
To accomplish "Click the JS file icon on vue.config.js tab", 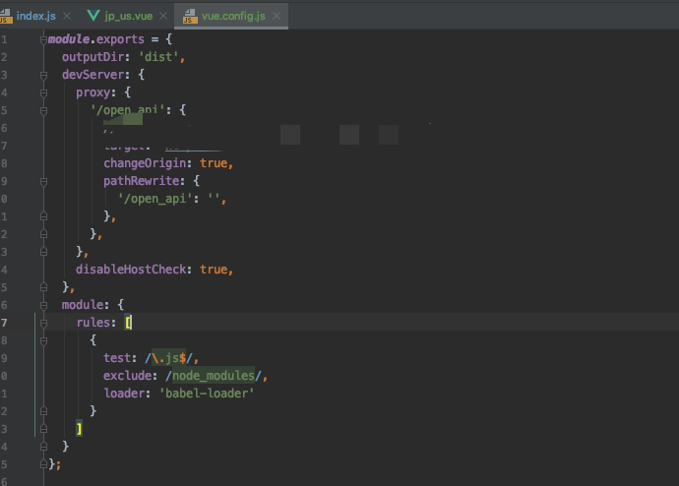I will point(190,16).
